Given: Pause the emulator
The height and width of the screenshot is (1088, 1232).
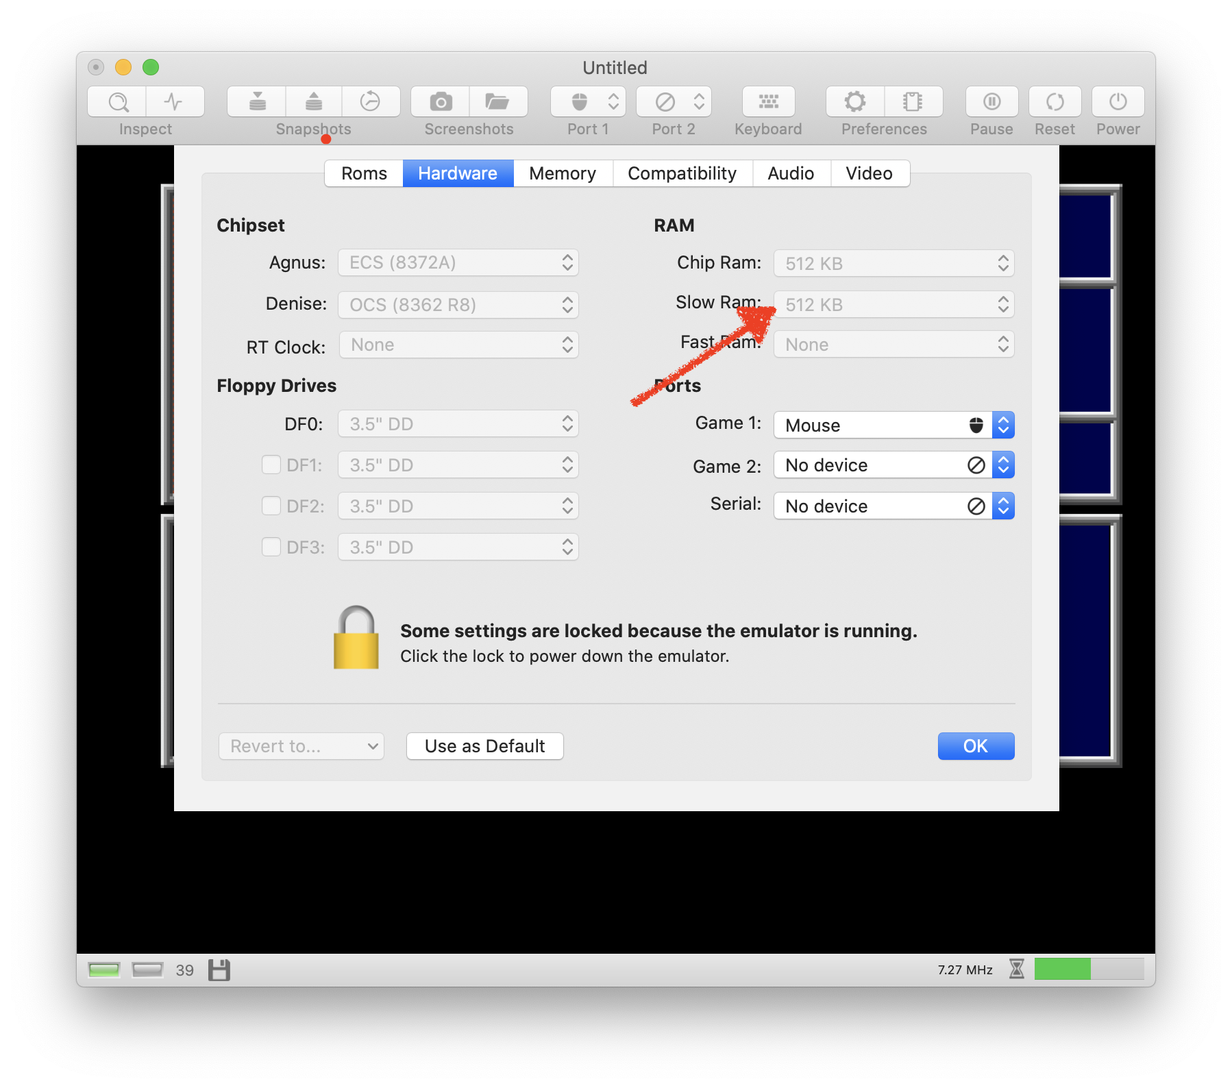Looking at the screenshot, I should coord(991,102).
